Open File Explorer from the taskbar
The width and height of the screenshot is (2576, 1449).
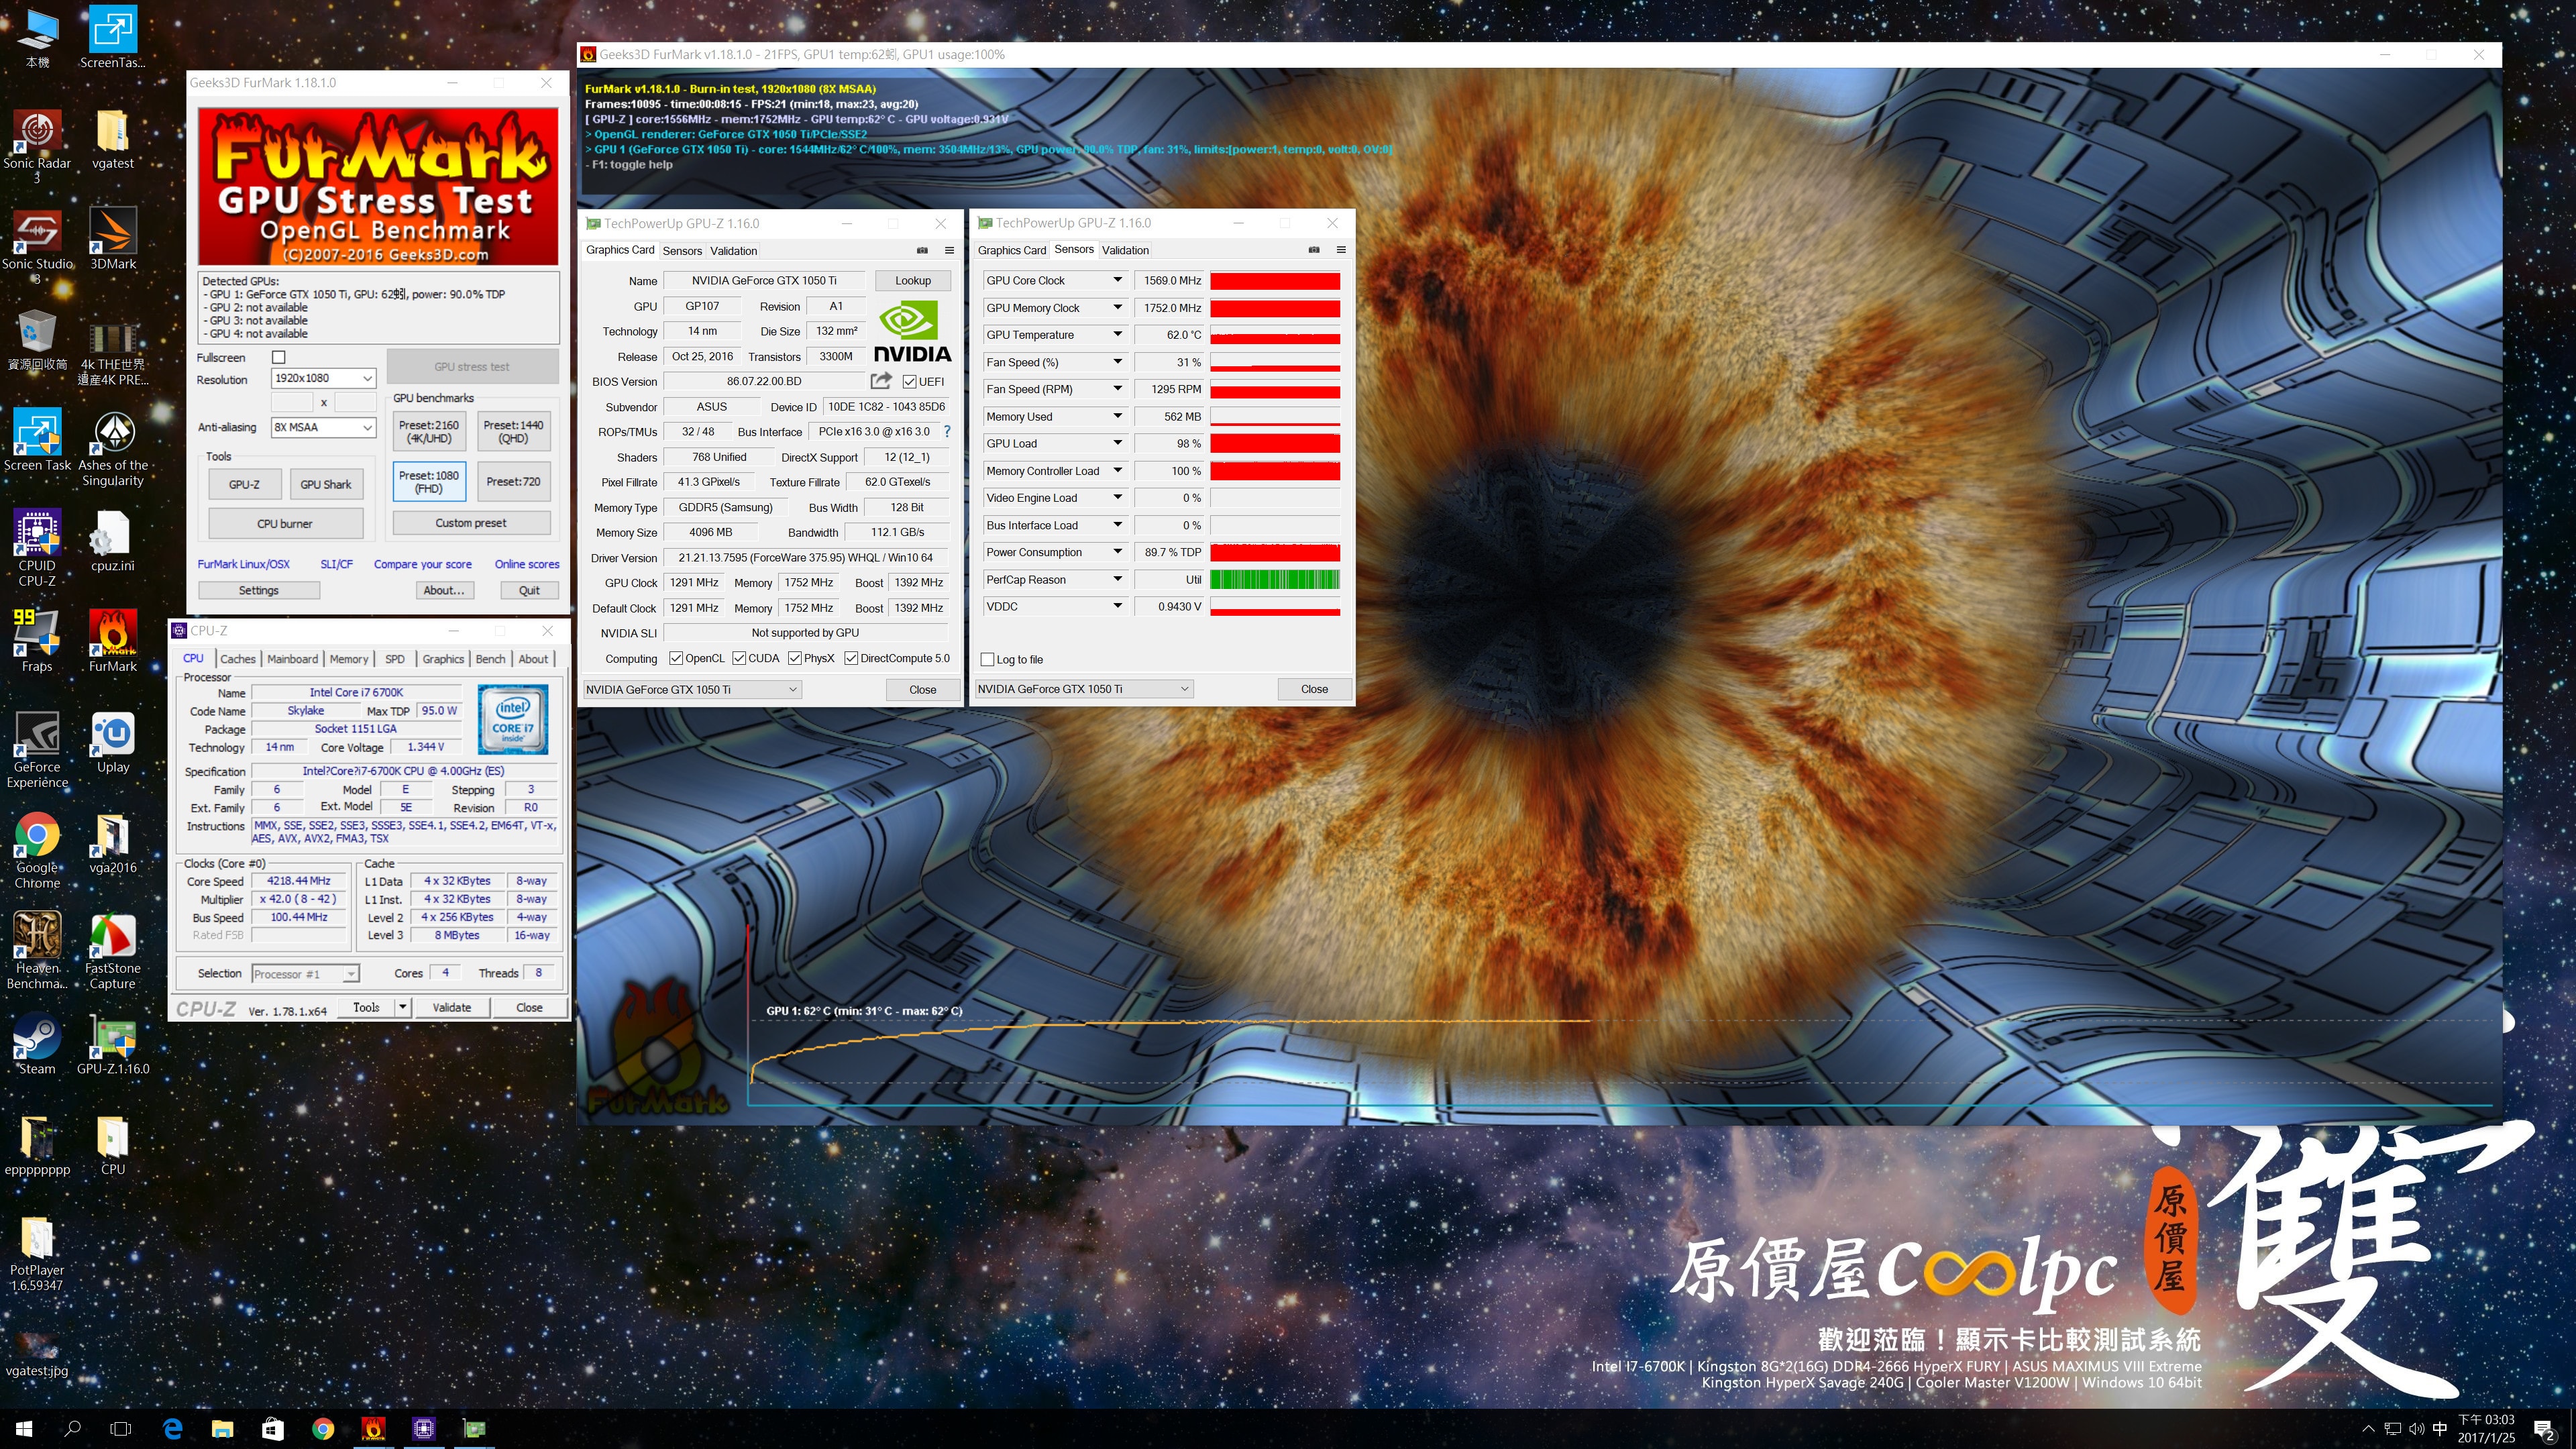click(x=222, y=1429)
